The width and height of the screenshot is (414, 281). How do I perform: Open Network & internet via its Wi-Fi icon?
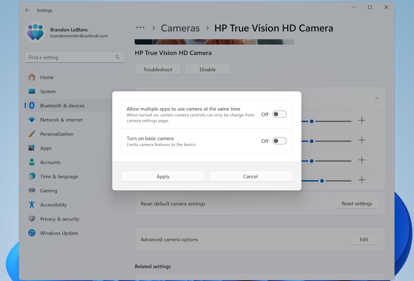(32, 120)
